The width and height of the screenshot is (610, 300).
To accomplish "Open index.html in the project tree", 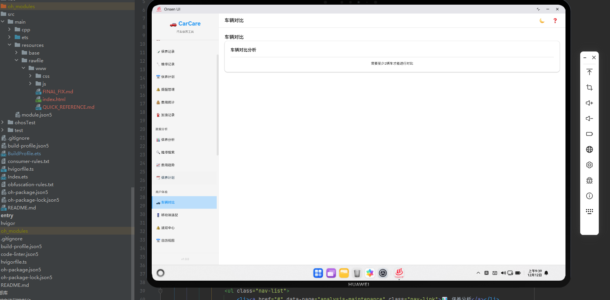I will tap(54, 99).
